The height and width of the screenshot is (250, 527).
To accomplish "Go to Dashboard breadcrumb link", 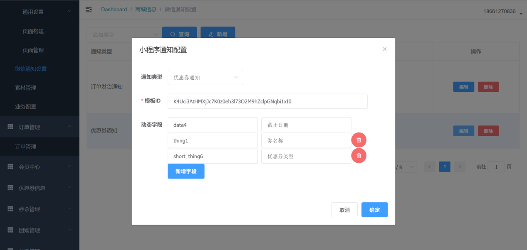I will point(114,10).
